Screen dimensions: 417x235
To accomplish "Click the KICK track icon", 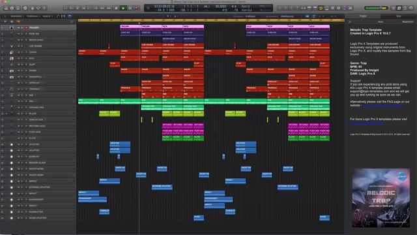I will (x=12, y=58).
